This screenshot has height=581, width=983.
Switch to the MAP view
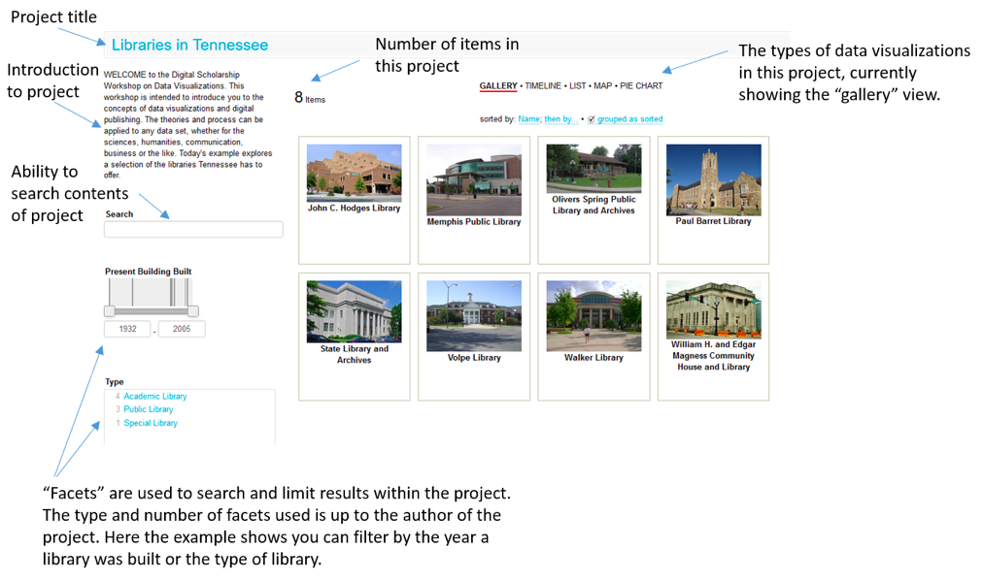point(603,86)
